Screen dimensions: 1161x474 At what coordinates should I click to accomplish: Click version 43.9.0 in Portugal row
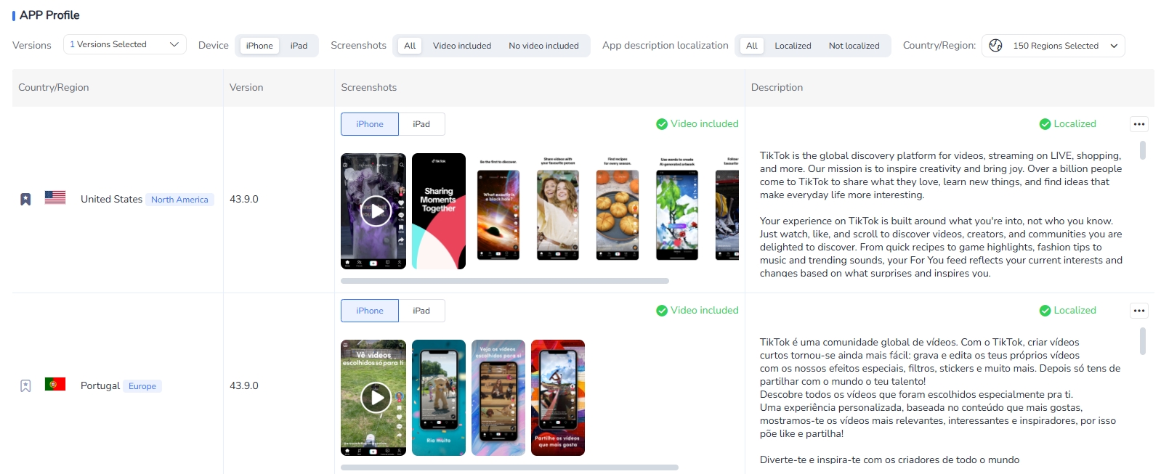point(244,385)
